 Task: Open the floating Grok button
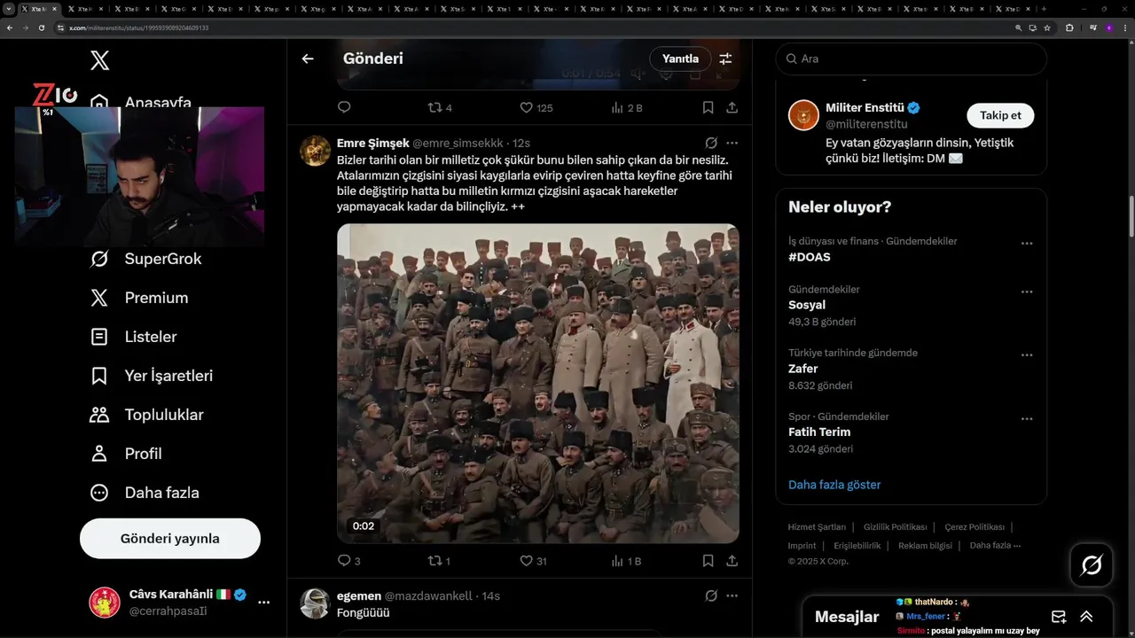click(x=1091, y=564)
